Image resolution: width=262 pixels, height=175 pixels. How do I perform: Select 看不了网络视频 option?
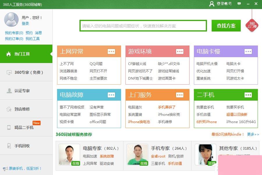point(72,107)
